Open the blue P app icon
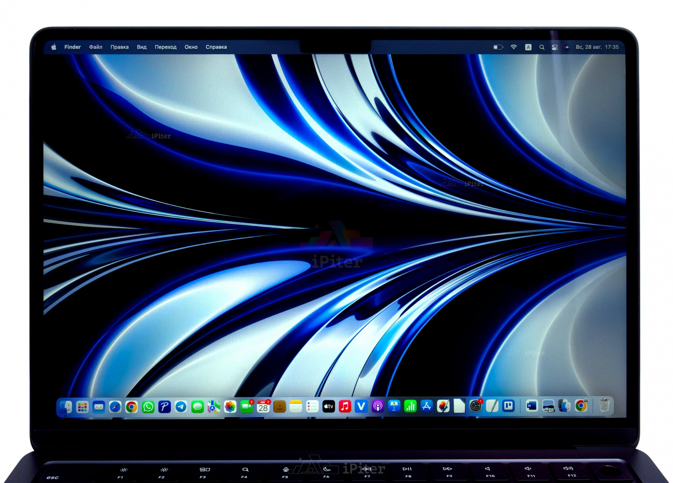The height and width of the screenshot is (483, 673). click(164, 407)
